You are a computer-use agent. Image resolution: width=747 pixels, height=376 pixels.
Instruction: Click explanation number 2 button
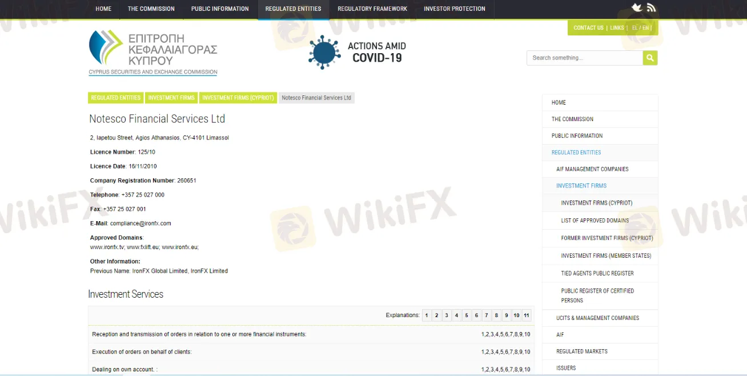point(436,315)
